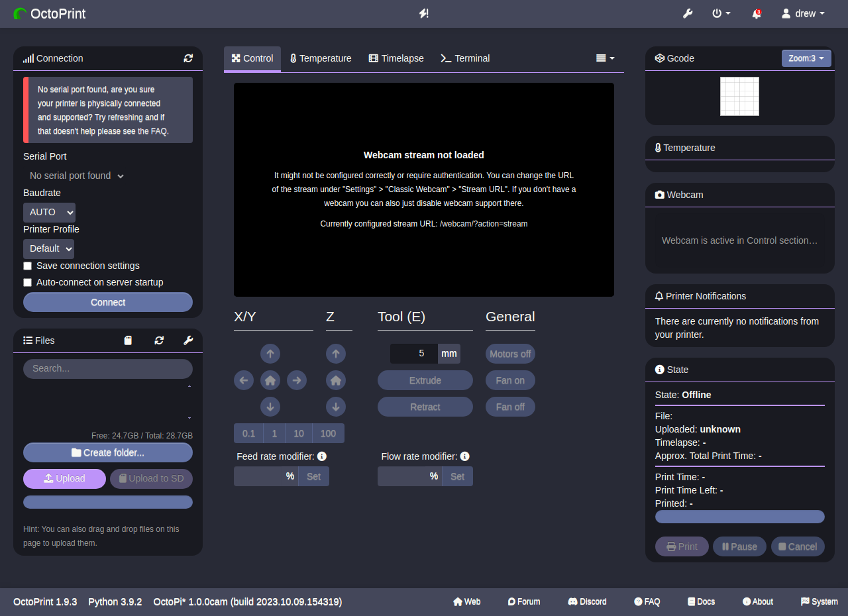This screenshot has width=848, height=616.
Task: Click the Upload button
Action: click(x=64, y=478)
